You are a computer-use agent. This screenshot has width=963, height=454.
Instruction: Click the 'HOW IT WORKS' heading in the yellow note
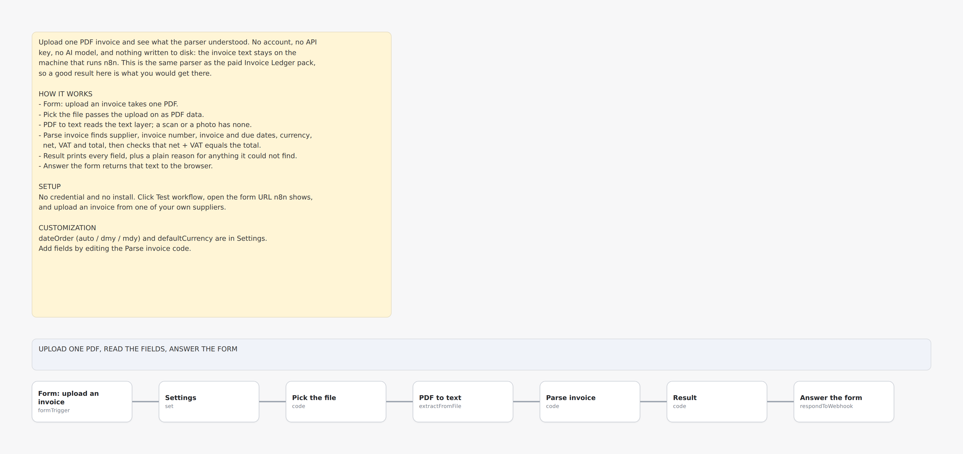(65, 94)
